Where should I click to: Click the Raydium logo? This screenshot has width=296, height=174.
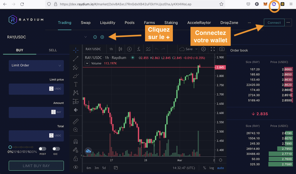26,19
